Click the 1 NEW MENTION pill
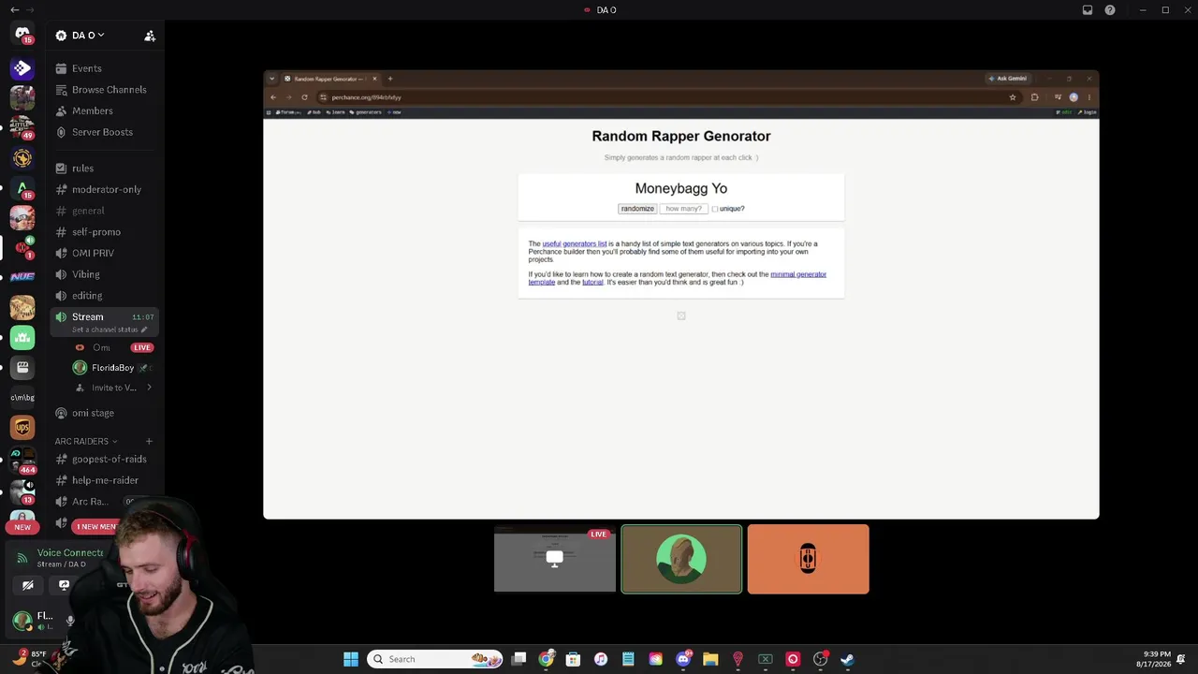 pyautogui.click(x=96, y=527)
